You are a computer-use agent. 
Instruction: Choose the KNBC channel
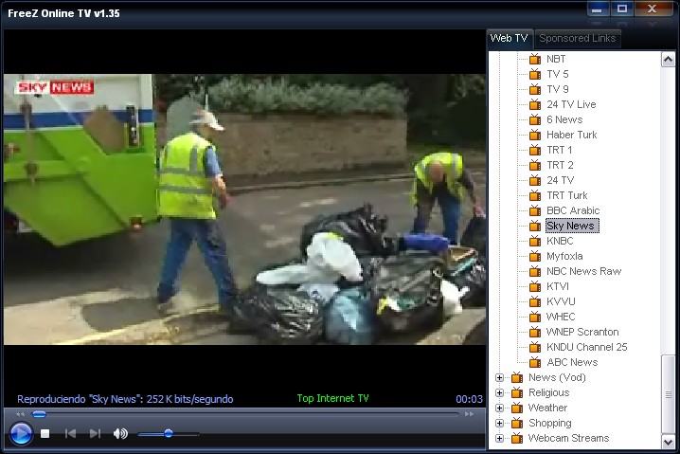click(560, 241)
